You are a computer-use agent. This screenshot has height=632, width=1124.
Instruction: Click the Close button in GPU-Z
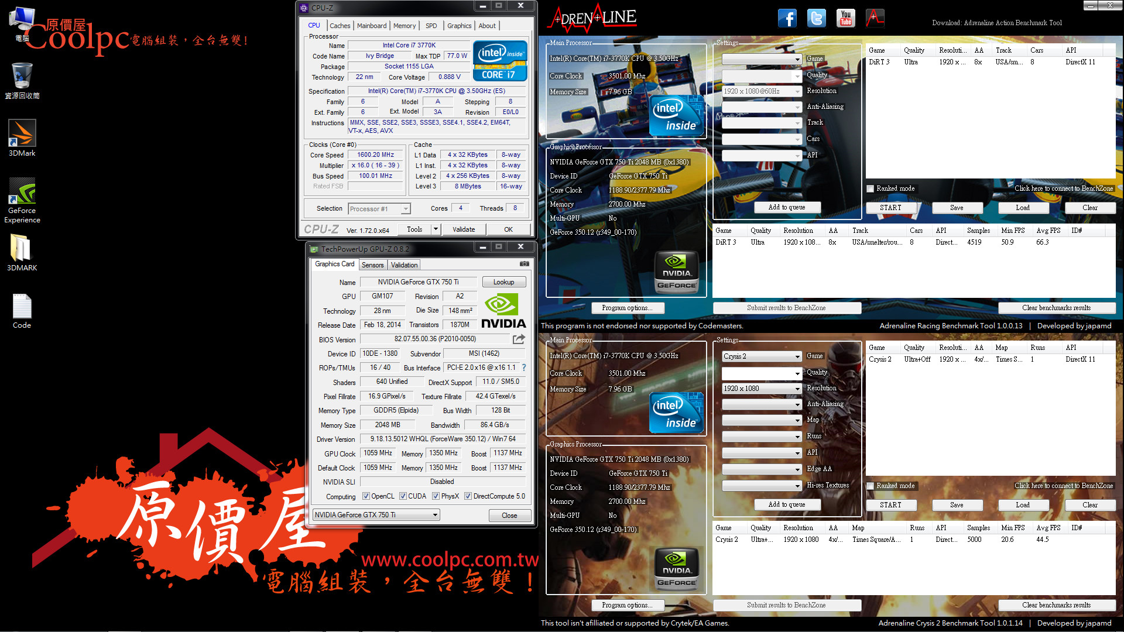point(509,516)
